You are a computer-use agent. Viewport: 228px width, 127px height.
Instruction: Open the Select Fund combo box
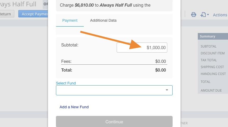[x=114, y=90]
